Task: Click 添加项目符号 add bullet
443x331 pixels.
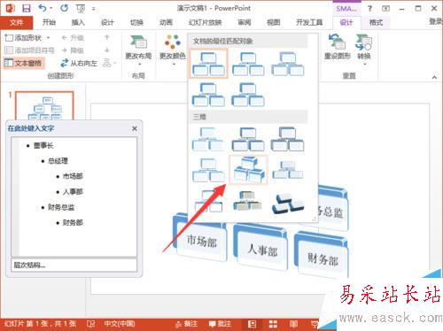Action: (x=29, y=50)
